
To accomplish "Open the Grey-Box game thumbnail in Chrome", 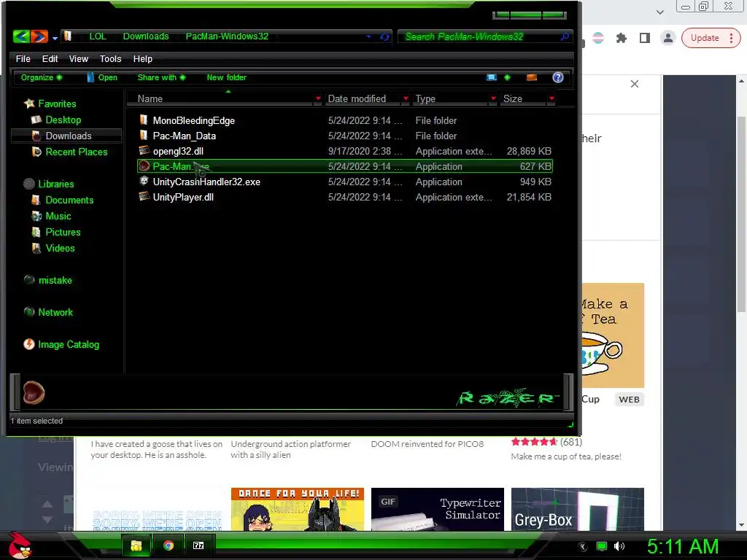I will [578, 509].
